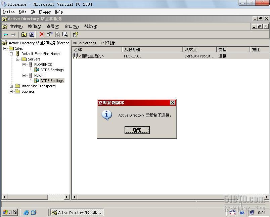Click the network tray icon

pos(252,213)
